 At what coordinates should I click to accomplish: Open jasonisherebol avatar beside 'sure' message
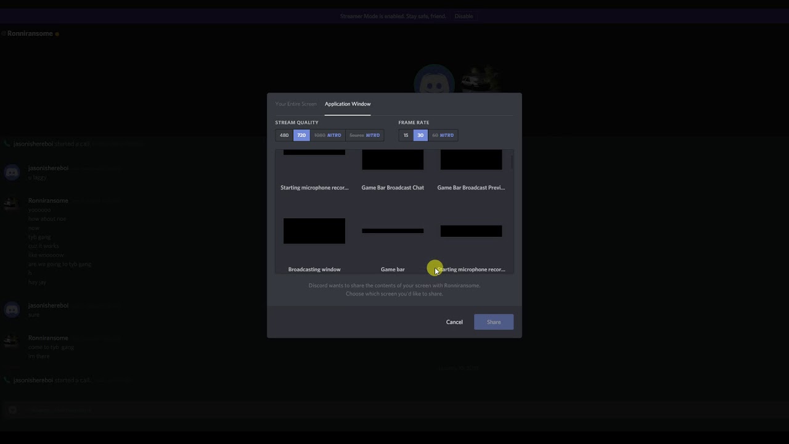click(x=12, y=310)
